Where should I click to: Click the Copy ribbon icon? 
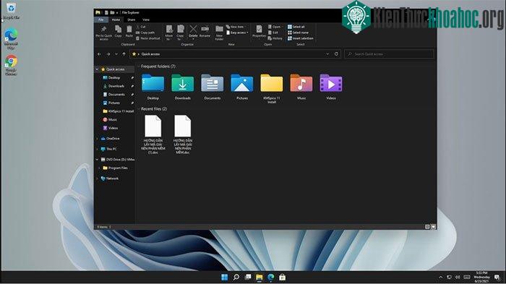(119, 31)
